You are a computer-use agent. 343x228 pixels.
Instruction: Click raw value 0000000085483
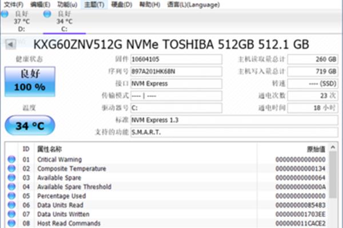click(300, 205)
